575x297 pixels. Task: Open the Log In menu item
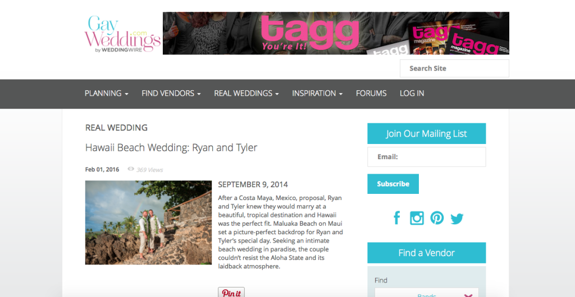[412, 93]
